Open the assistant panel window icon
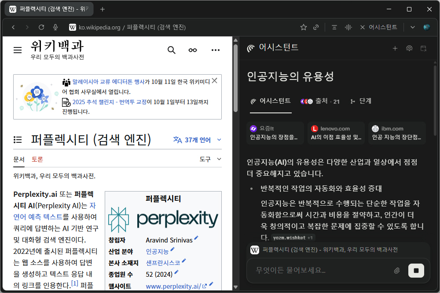The image size is (440, 293). click(423, 48)
